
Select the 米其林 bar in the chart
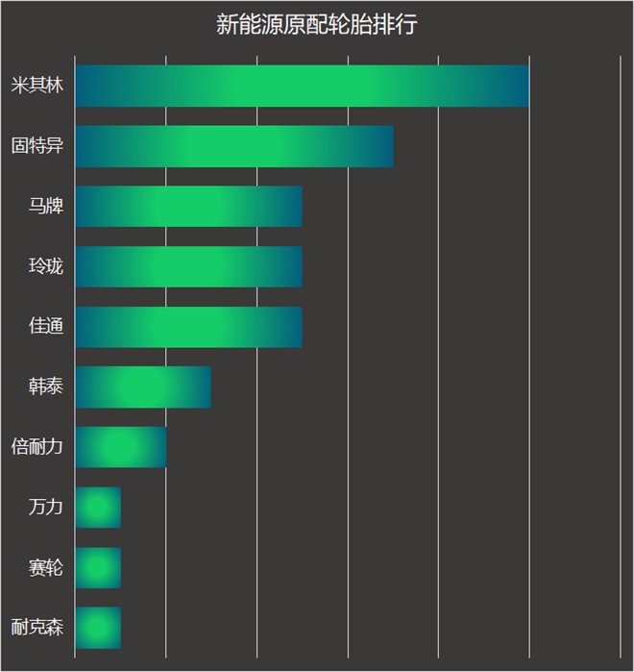pos(302,86)
